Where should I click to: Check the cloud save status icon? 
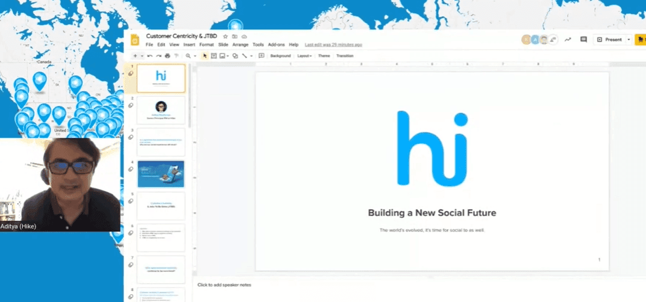[244, 37]
